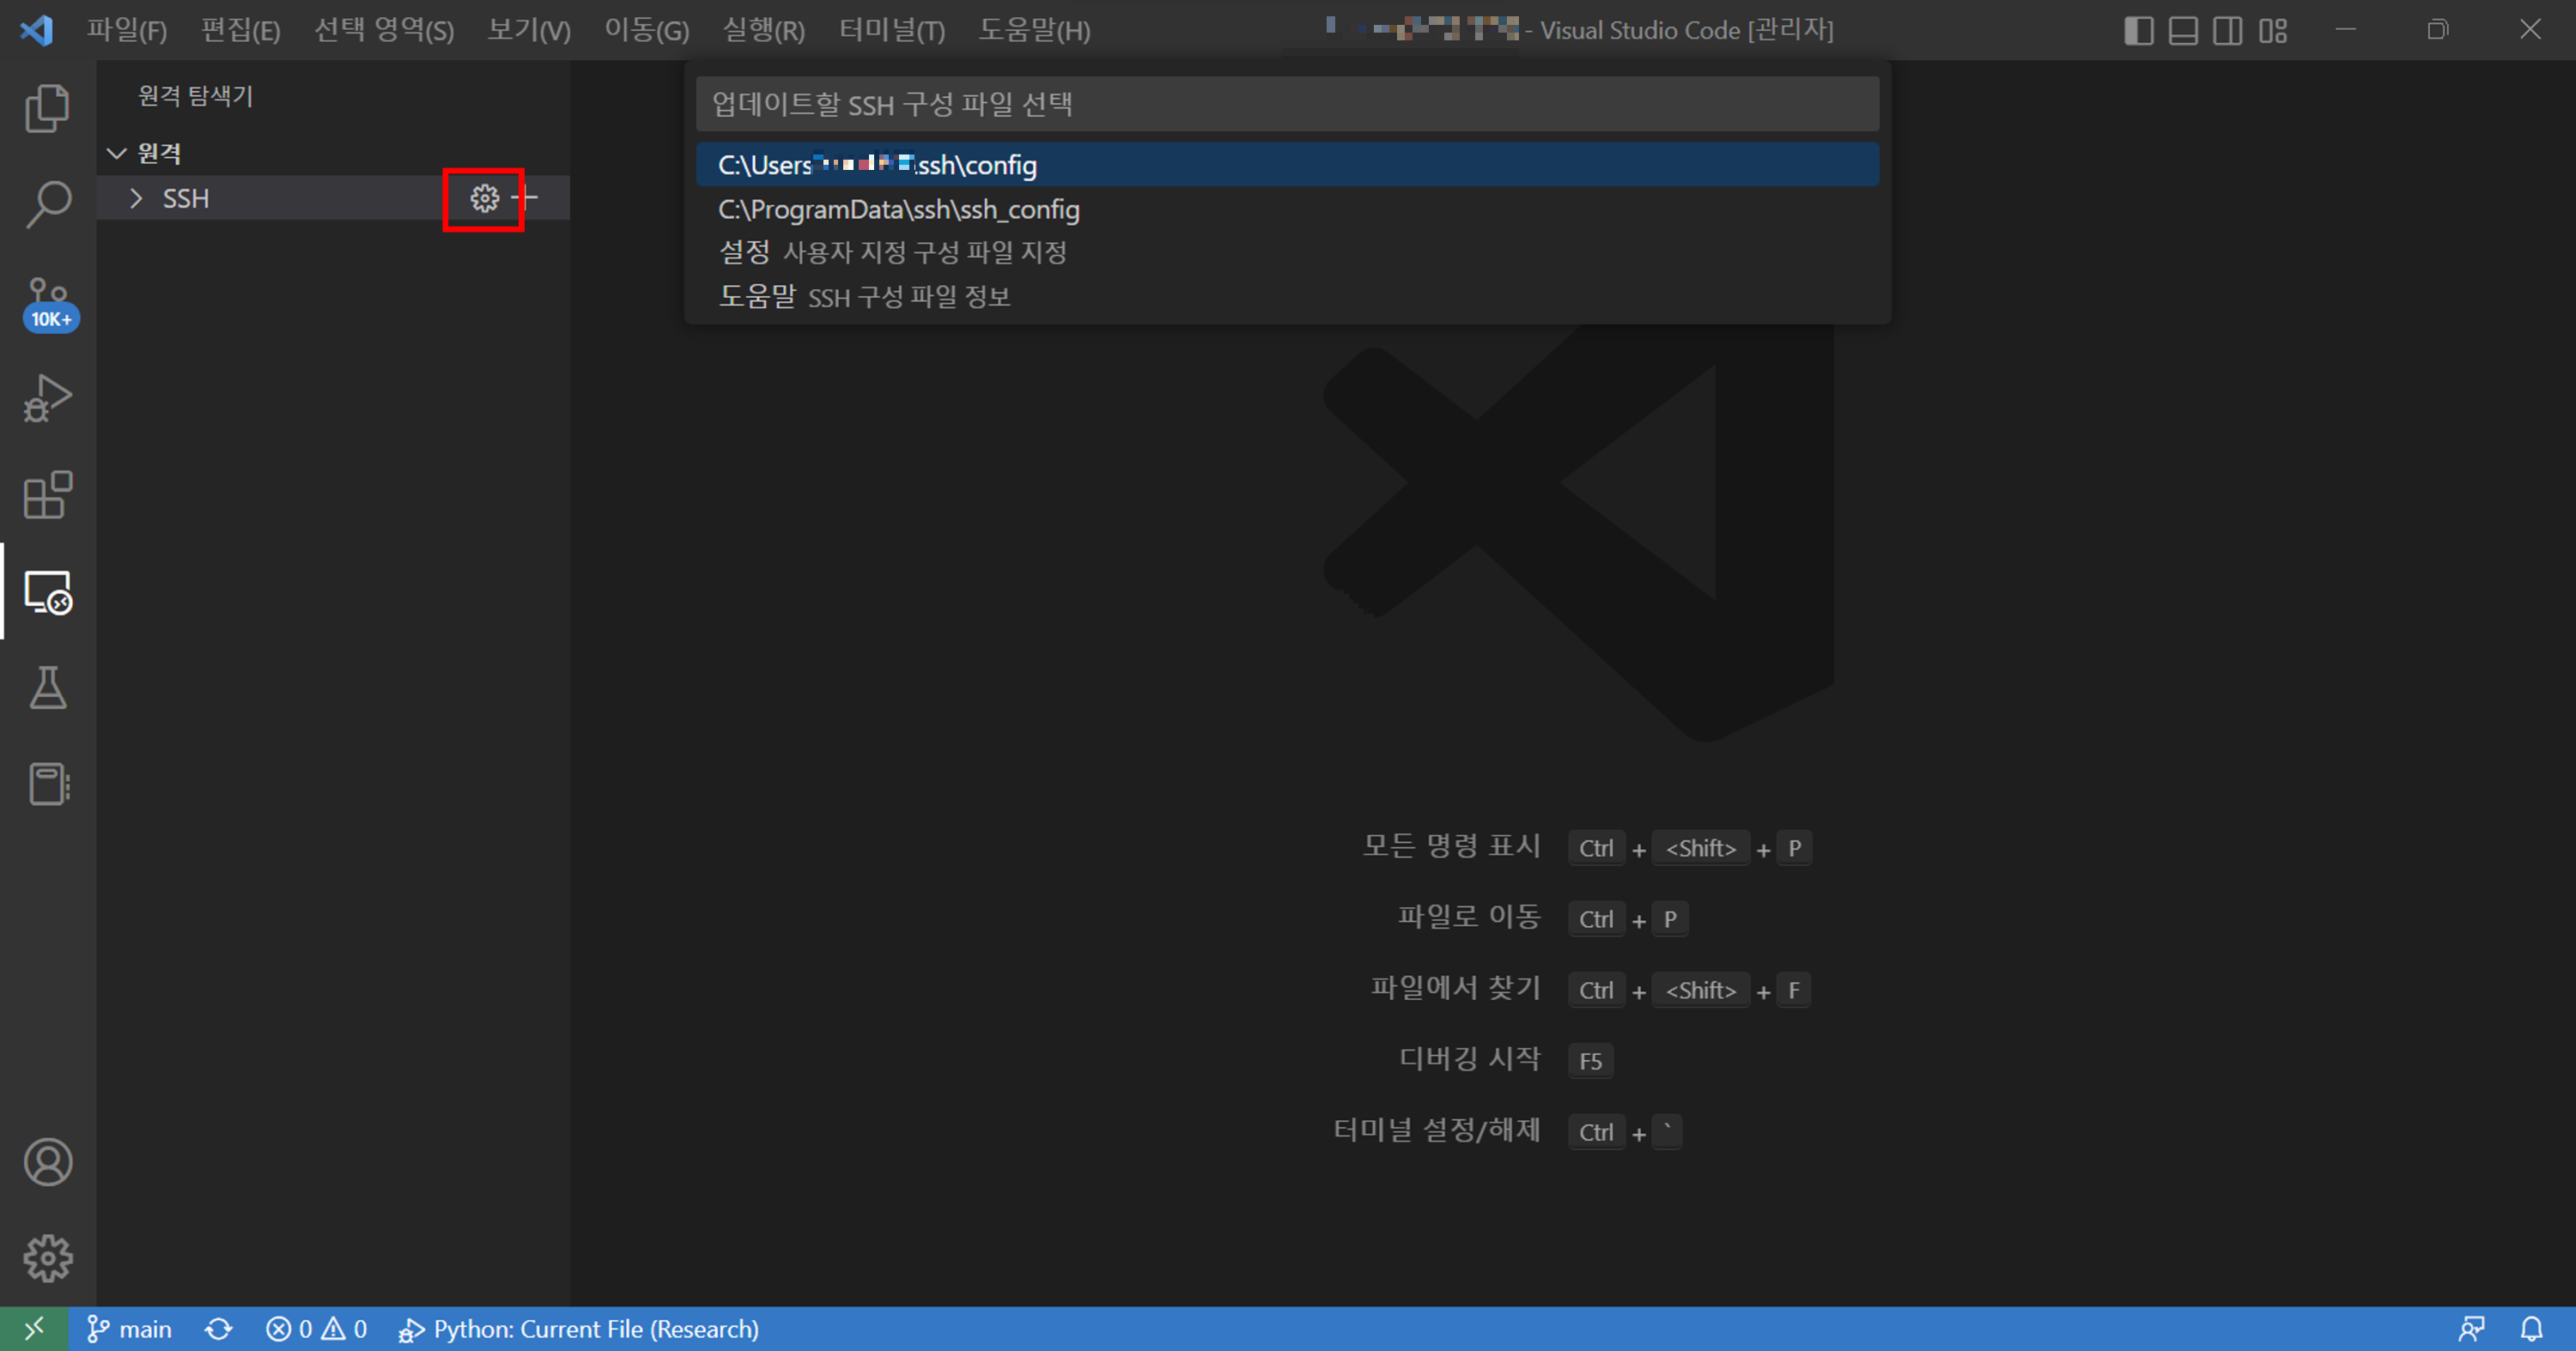Image resolution: width=2576 pixels, height=1351 pixels.
Task: Open Accounts icon in activity bar
Action: [x=47, y=1162]
